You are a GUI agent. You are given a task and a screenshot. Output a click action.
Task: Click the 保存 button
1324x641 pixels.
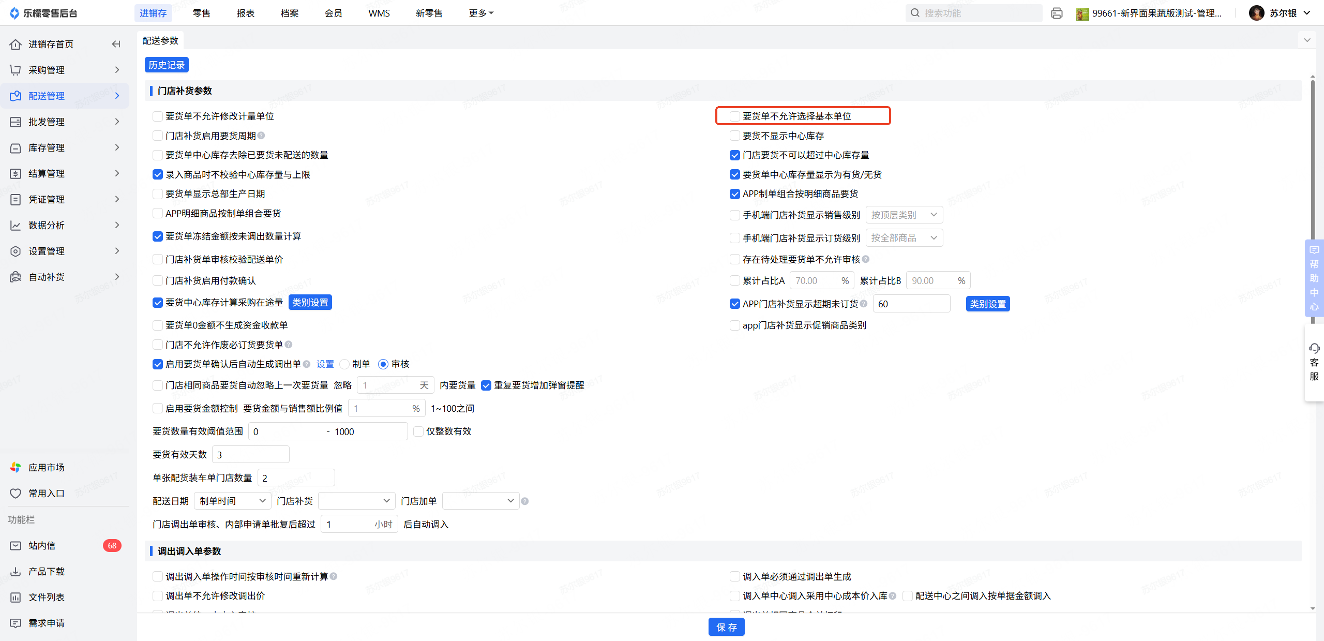(x=726, y=627)
